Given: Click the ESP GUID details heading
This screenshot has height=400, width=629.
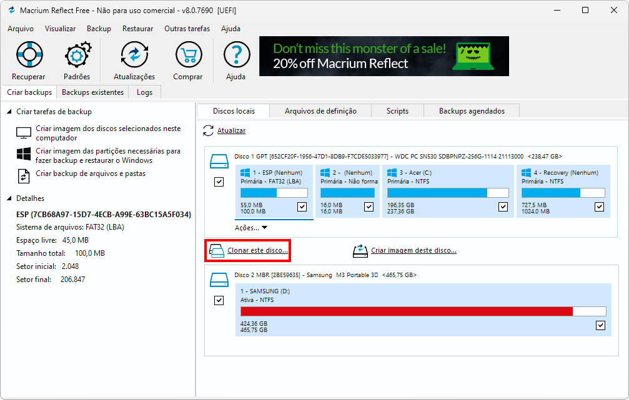Looking at the screenshot, I should tap(104, 215).
